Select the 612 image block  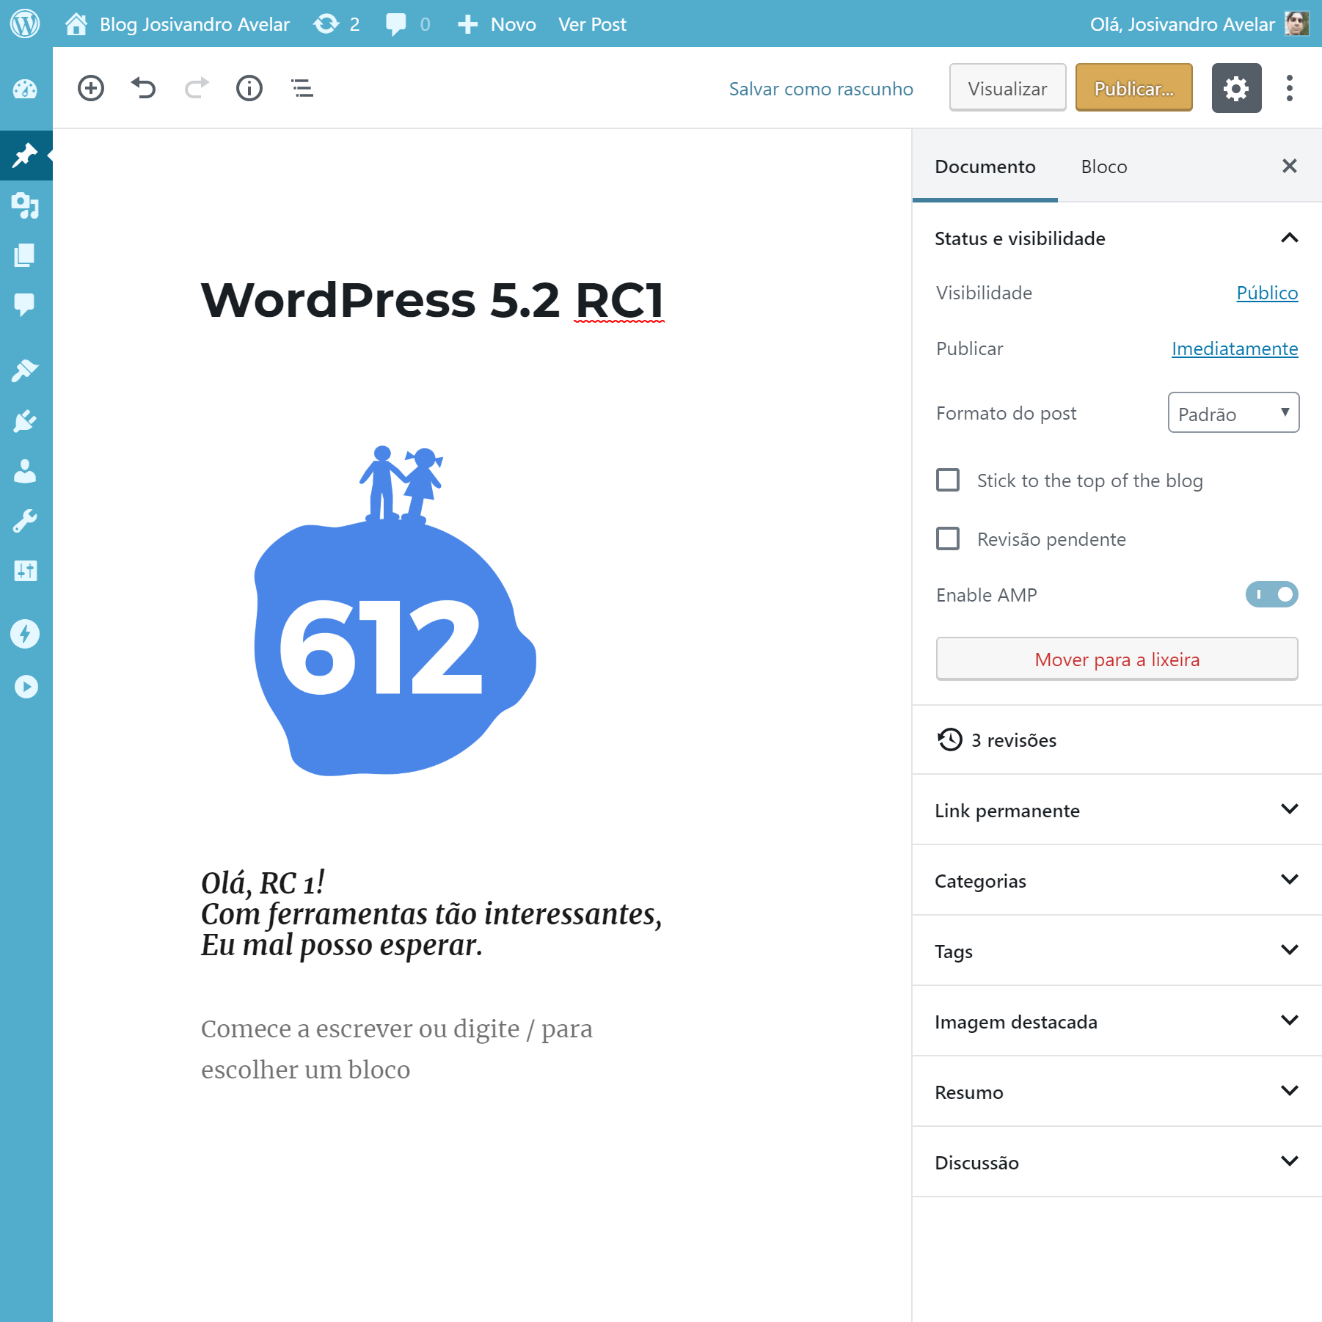[x=395, y=610]
